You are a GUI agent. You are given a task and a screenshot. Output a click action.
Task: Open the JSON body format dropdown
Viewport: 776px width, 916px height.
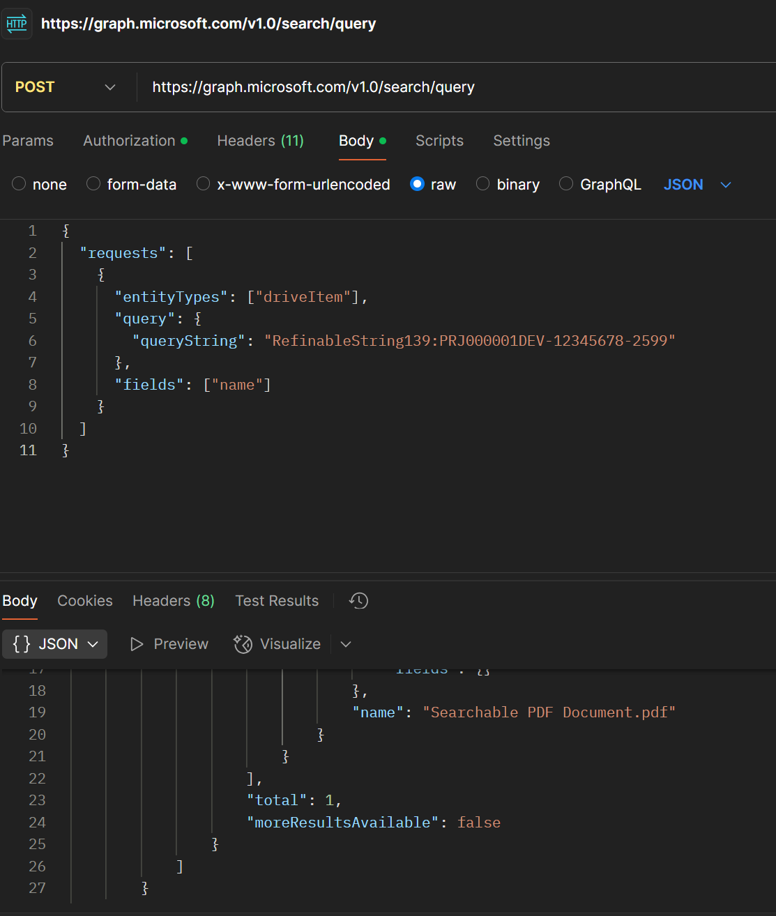click(x=697, y=185)
